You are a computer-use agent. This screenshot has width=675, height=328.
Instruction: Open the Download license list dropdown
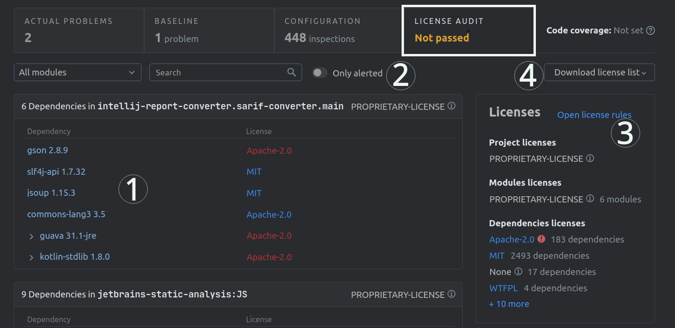(x=599, y=72)
